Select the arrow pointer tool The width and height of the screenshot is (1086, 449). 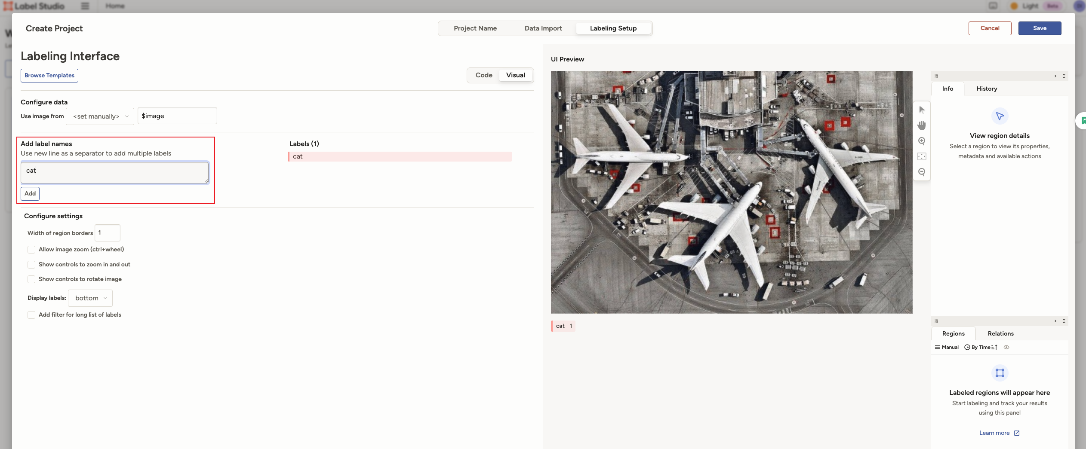point(922,110)
